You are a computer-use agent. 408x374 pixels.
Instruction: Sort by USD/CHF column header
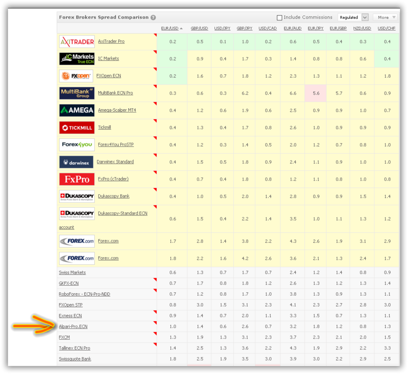387,28
